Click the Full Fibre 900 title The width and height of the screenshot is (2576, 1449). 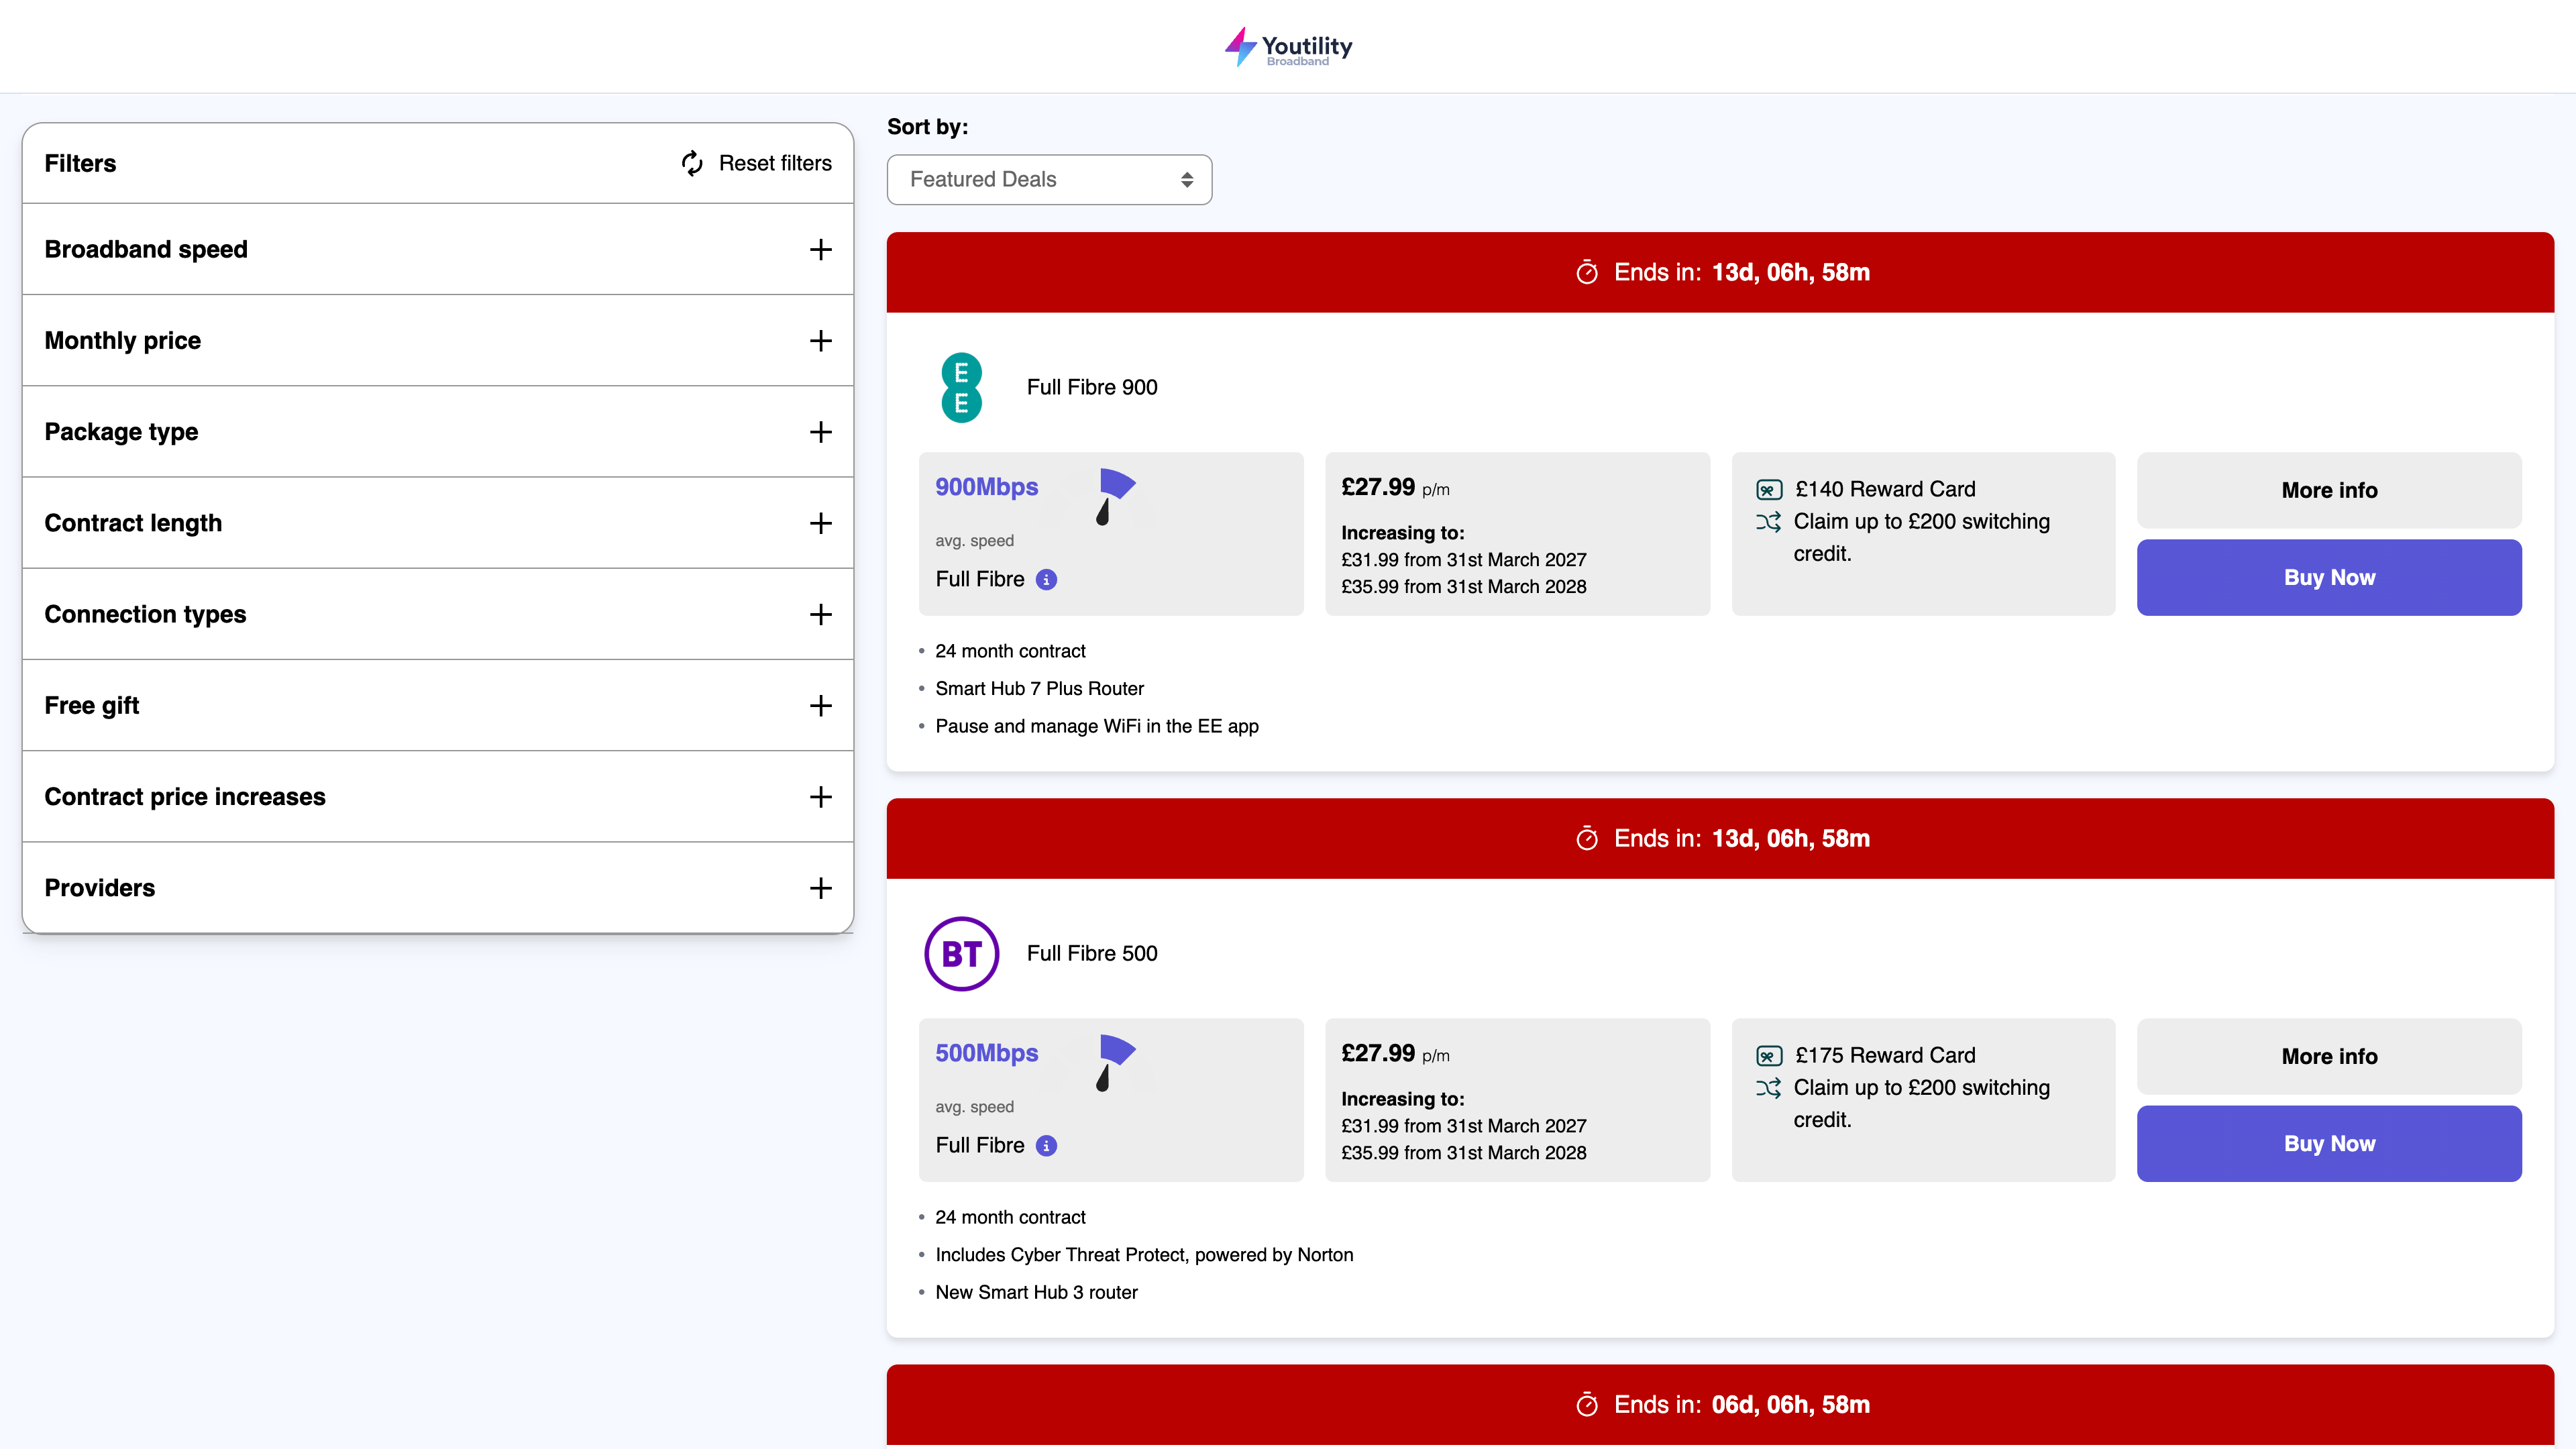[1092, 387]
